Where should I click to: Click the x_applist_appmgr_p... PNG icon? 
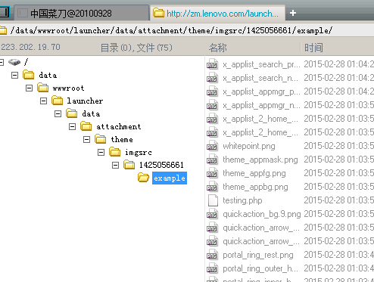coord(212,91)
